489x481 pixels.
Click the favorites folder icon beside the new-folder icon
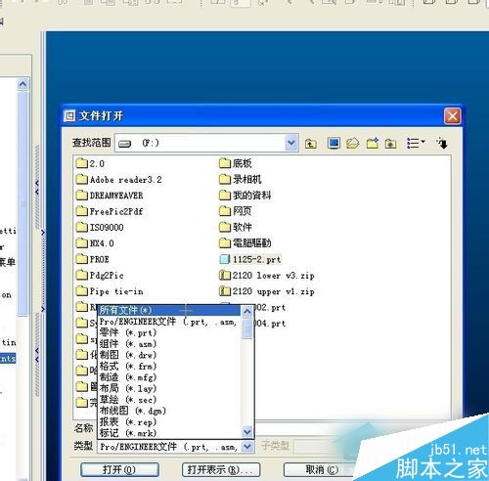390,144
